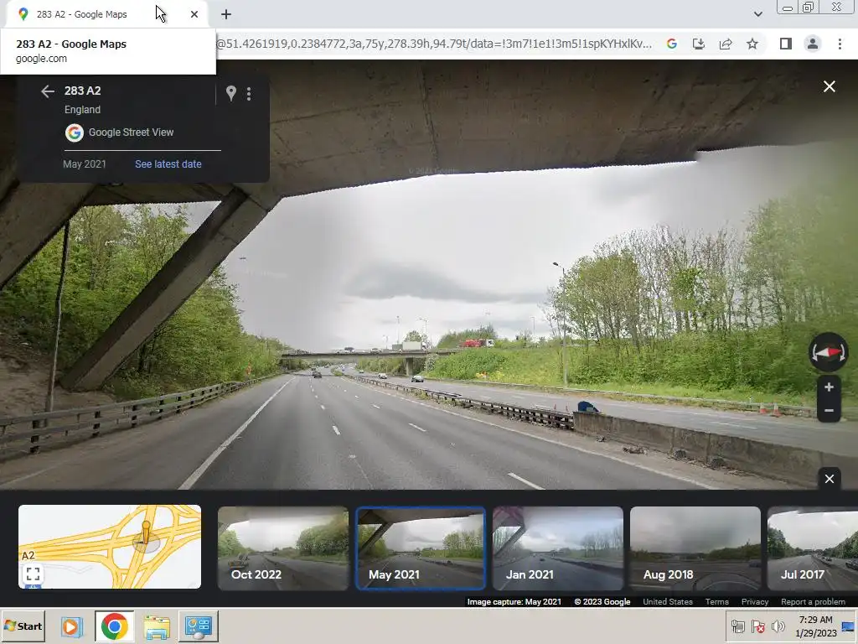Click the Chrome taskbar icon

[114, 626]
